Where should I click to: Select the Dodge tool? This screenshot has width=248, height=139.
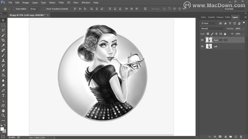[3, 85]
